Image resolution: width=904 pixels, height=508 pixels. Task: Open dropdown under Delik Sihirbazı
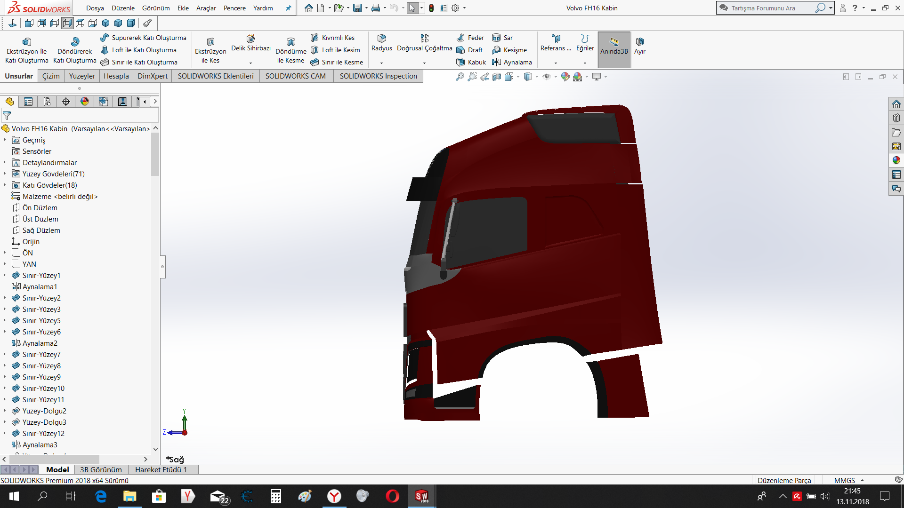(250, 63)
